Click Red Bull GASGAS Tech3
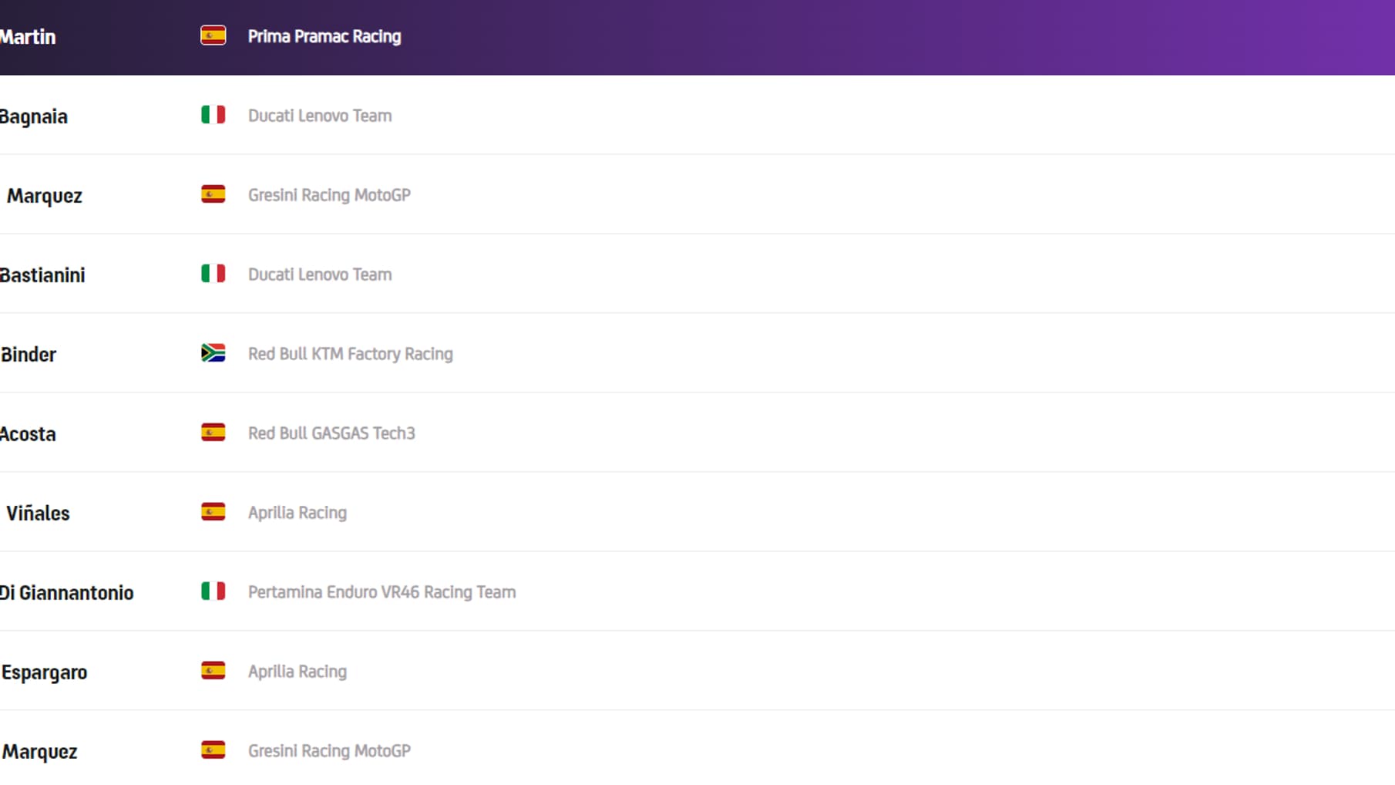This screenshot has height=785, width=1395. 331,433
